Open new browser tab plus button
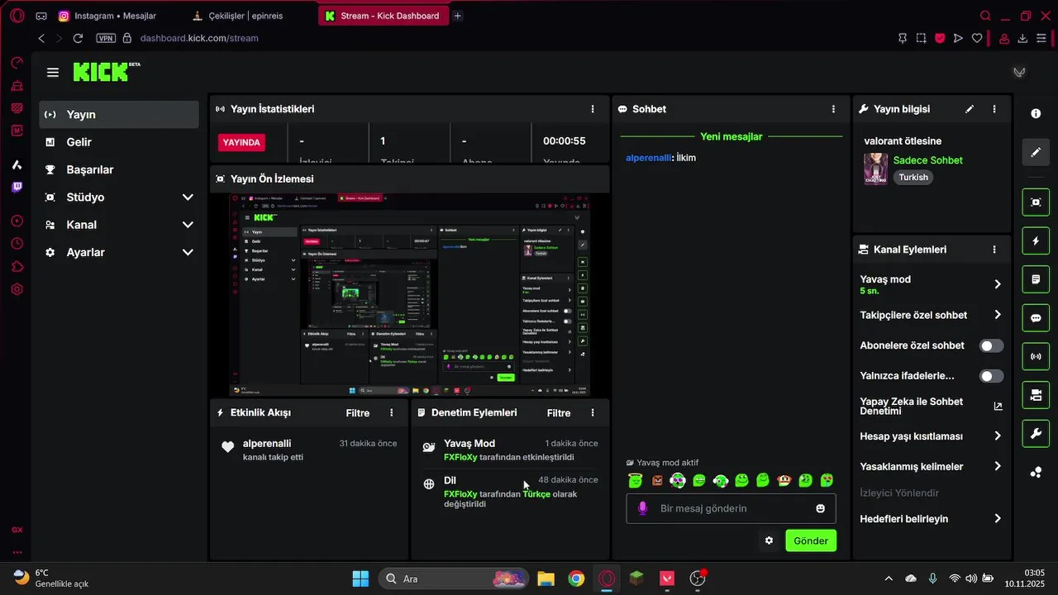Image resolution: width=1058 pixels, height=595 pixels. [x=458, y=16]
